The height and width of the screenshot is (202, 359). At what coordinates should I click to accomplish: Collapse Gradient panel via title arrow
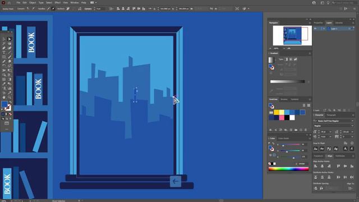click(x=269, y=53)
